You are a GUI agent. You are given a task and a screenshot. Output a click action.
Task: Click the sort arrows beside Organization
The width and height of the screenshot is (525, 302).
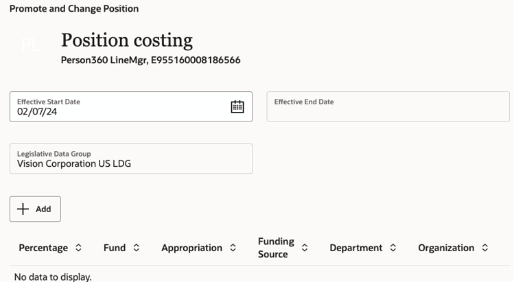pos(485,248)
